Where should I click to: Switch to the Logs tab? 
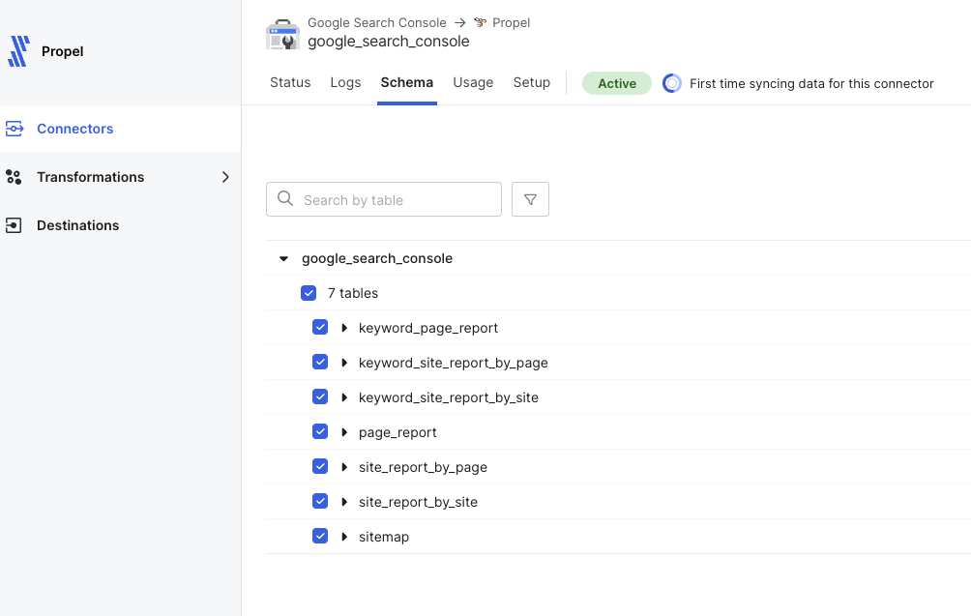tap(345, 82)
